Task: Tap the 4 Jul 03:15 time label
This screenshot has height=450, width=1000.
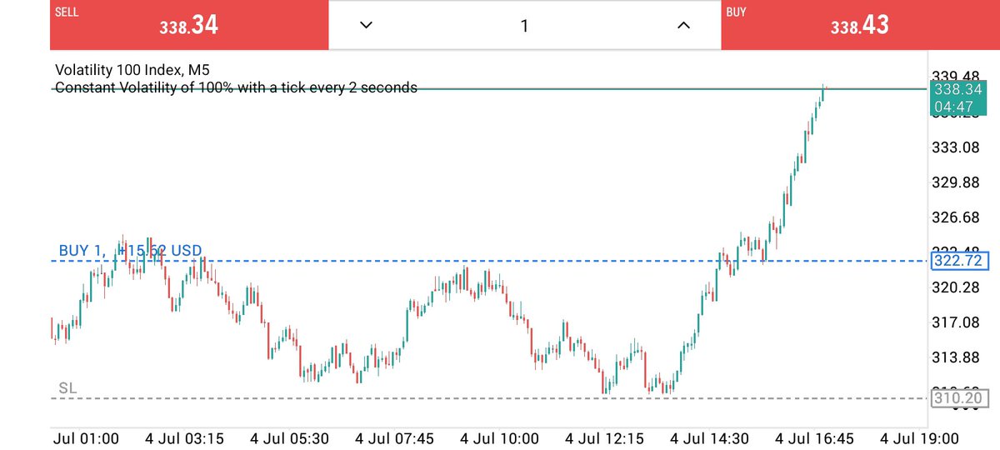Action: 183,438
